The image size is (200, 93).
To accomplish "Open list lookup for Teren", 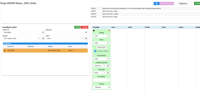I will (86, 38).
